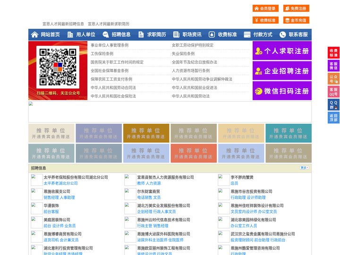Open 中华人民共和国劳动合同法 article
This screenshot has width=340, height=255.
click(113, 88)
